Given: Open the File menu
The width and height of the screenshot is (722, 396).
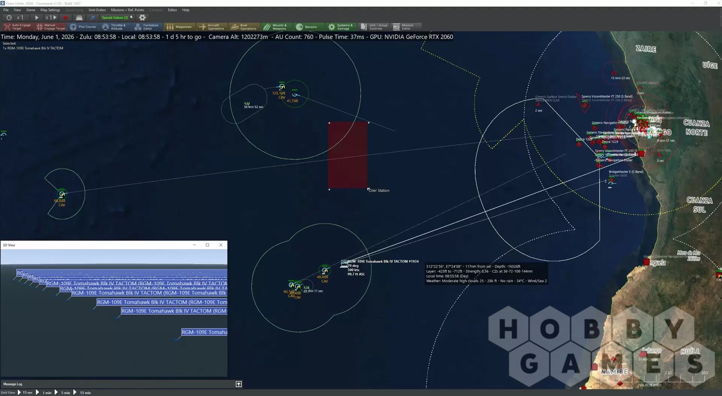Looking at the screenshot, I should tap(6, 10).
